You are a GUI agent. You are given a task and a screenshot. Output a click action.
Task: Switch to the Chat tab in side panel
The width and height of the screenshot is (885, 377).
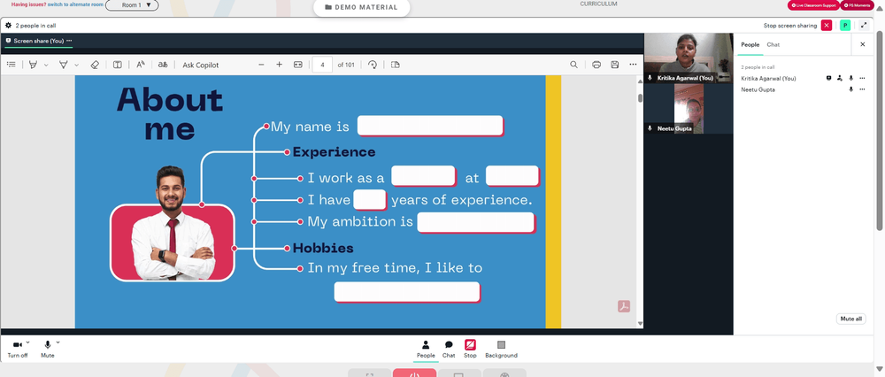tap(773, 44)
